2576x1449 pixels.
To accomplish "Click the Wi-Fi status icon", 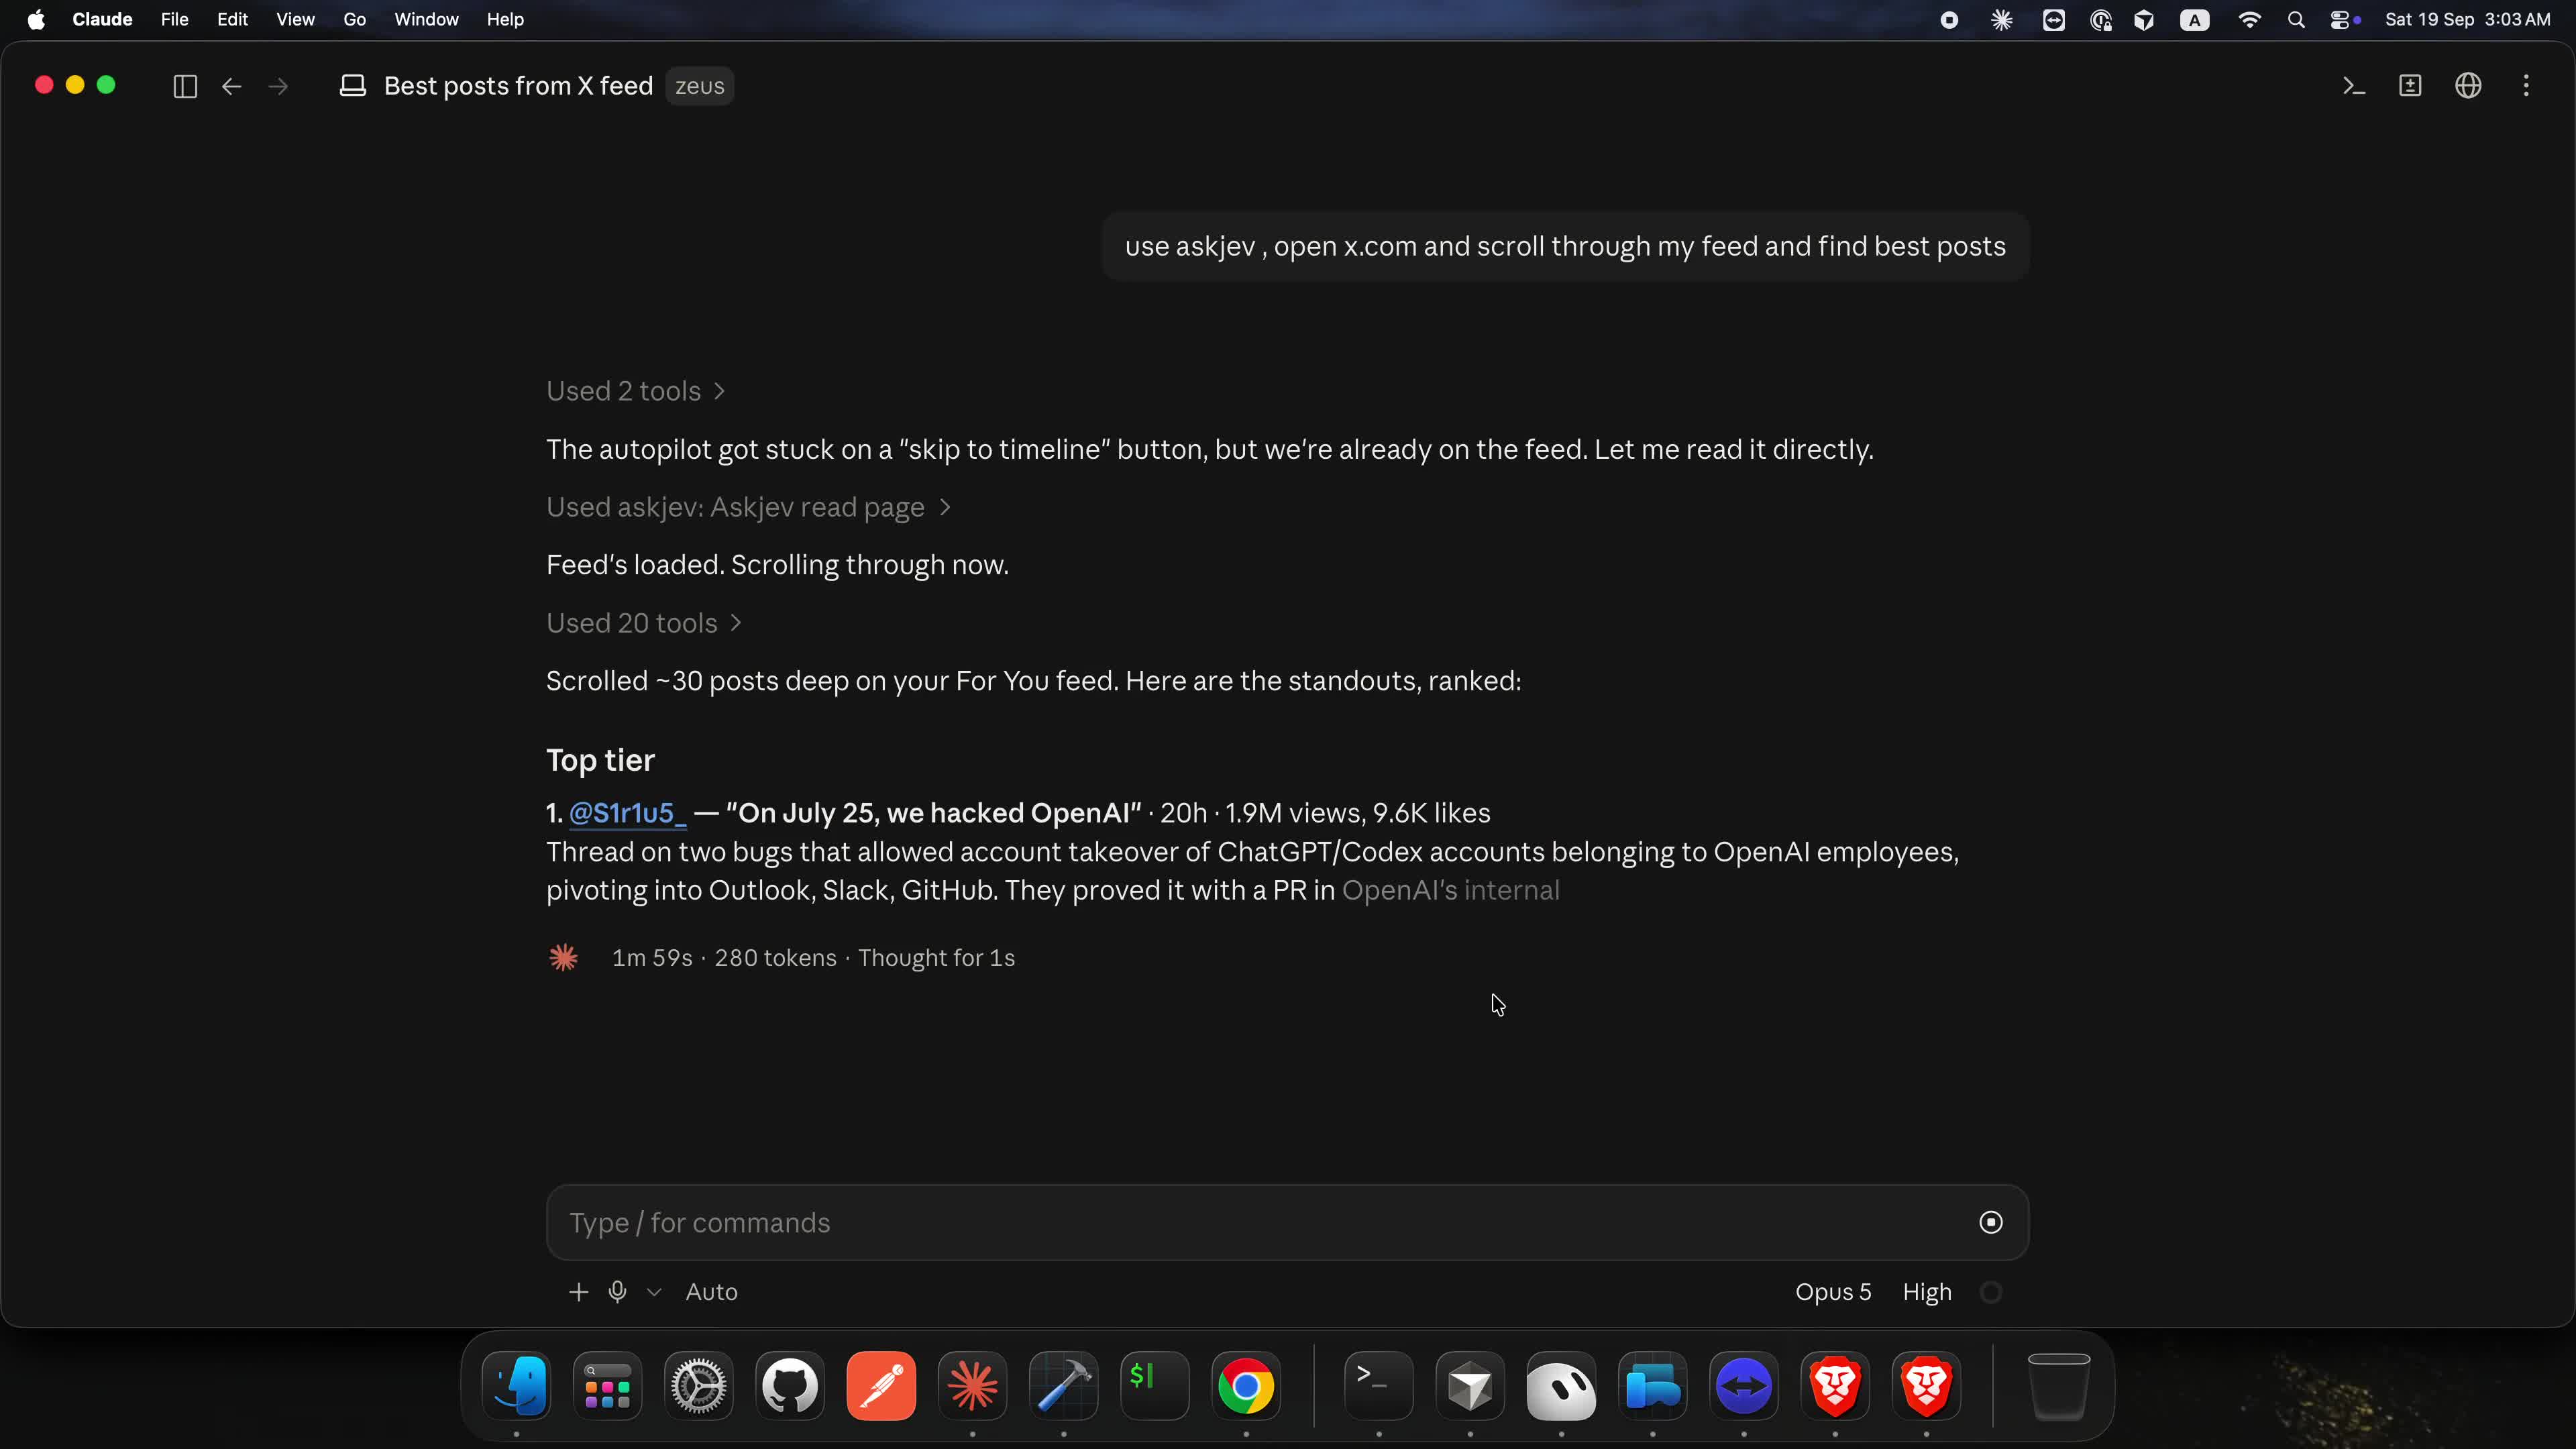I will [2249, 20].
